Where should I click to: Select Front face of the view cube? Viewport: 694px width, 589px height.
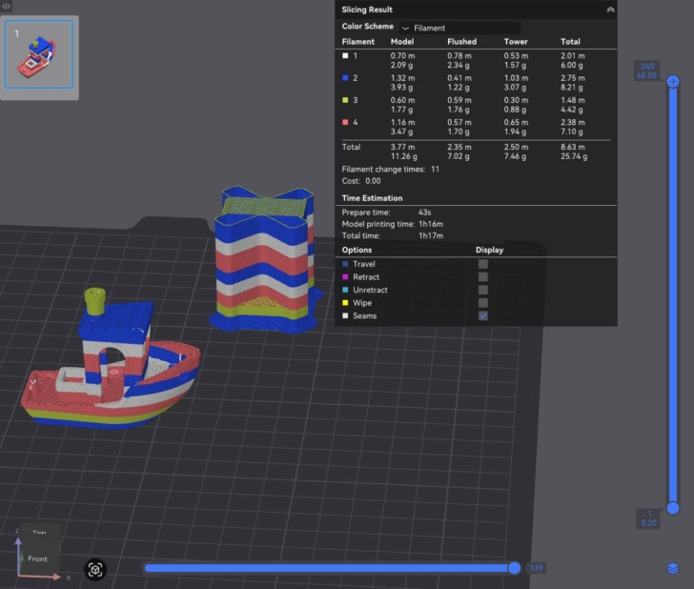[37, 559]
